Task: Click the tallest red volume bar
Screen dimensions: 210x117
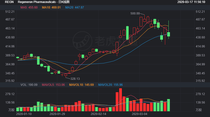Action: 120,100
